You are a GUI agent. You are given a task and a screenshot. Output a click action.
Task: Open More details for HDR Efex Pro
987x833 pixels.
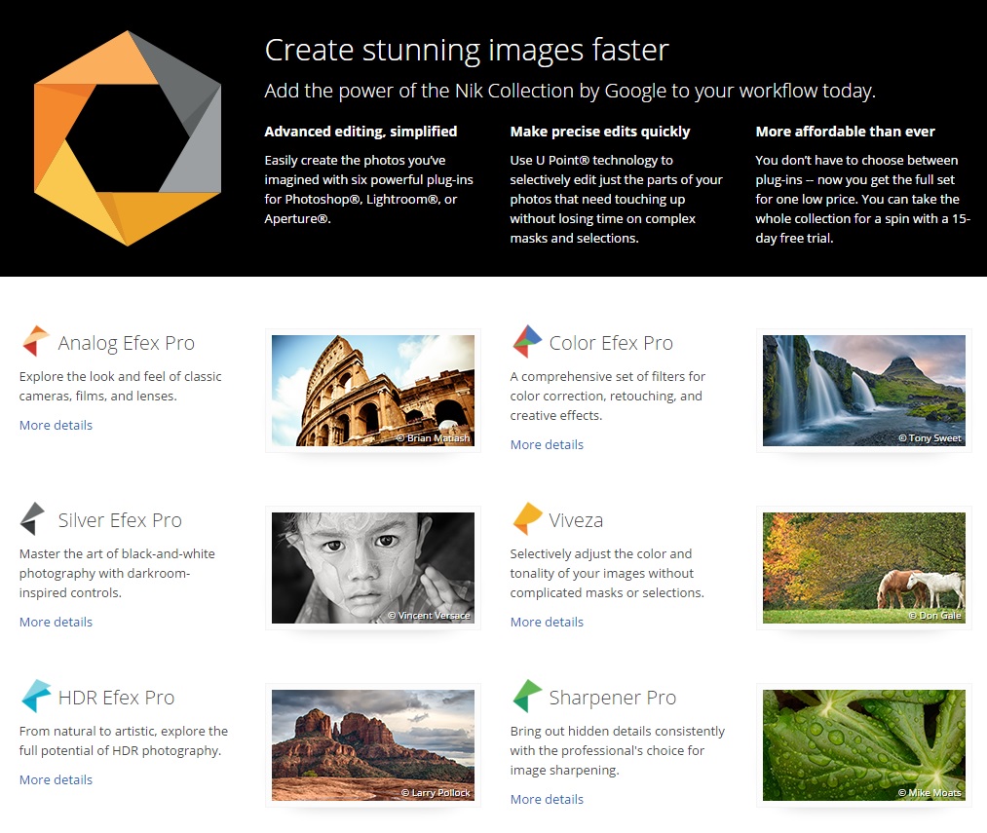tap(56, 779)
